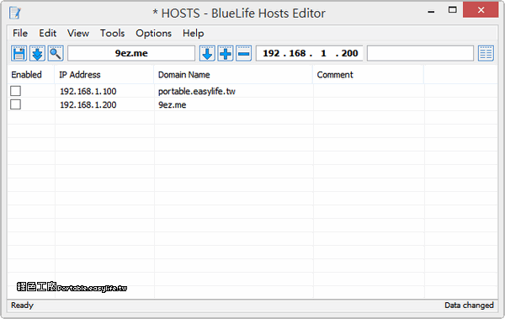Maximize the Hosts Editor window
505x319 pixels.
453,10
